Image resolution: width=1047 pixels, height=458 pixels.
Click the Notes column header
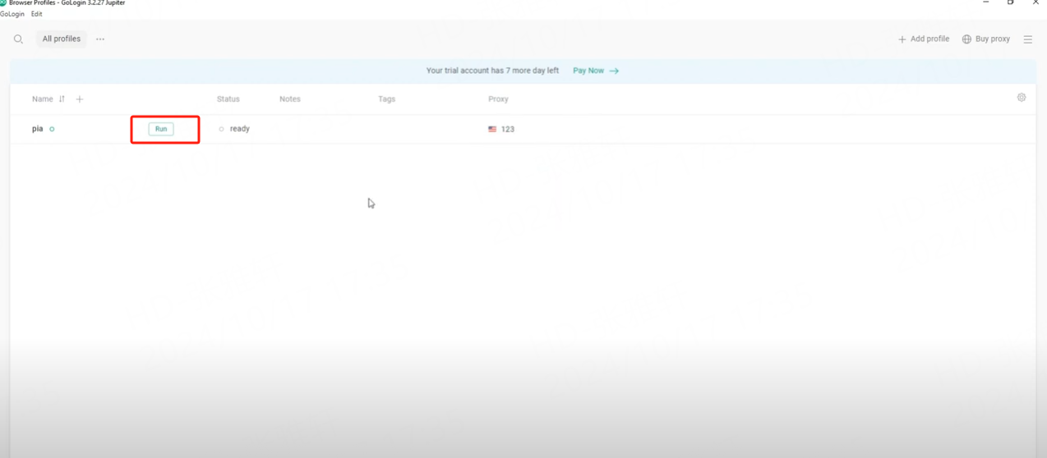pos(290,99)
